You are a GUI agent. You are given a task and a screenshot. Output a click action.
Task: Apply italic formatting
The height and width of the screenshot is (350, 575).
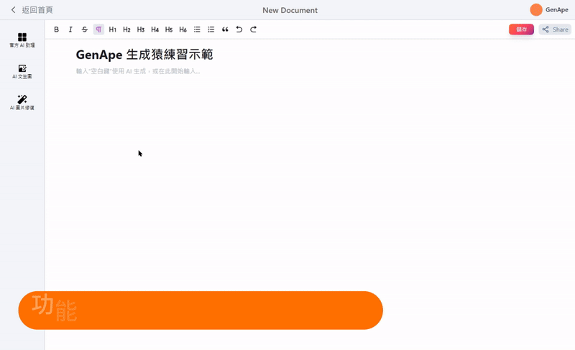click(x=70, y=29)
